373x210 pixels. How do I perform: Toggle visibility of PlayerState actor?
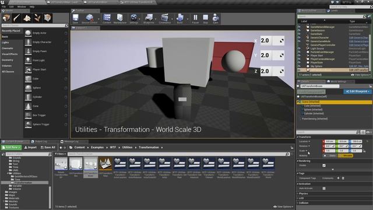click(299, 62)
